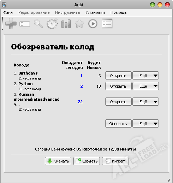Expand the Ещё dropdown beside Обновить
The image size is (173, 183).
tap(145, 124)
